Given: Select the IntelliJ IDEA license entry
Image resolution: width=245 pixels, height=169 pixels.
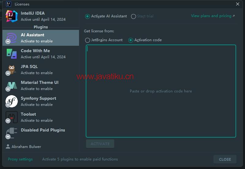Looking at the screenshot, I should (41, 16).
